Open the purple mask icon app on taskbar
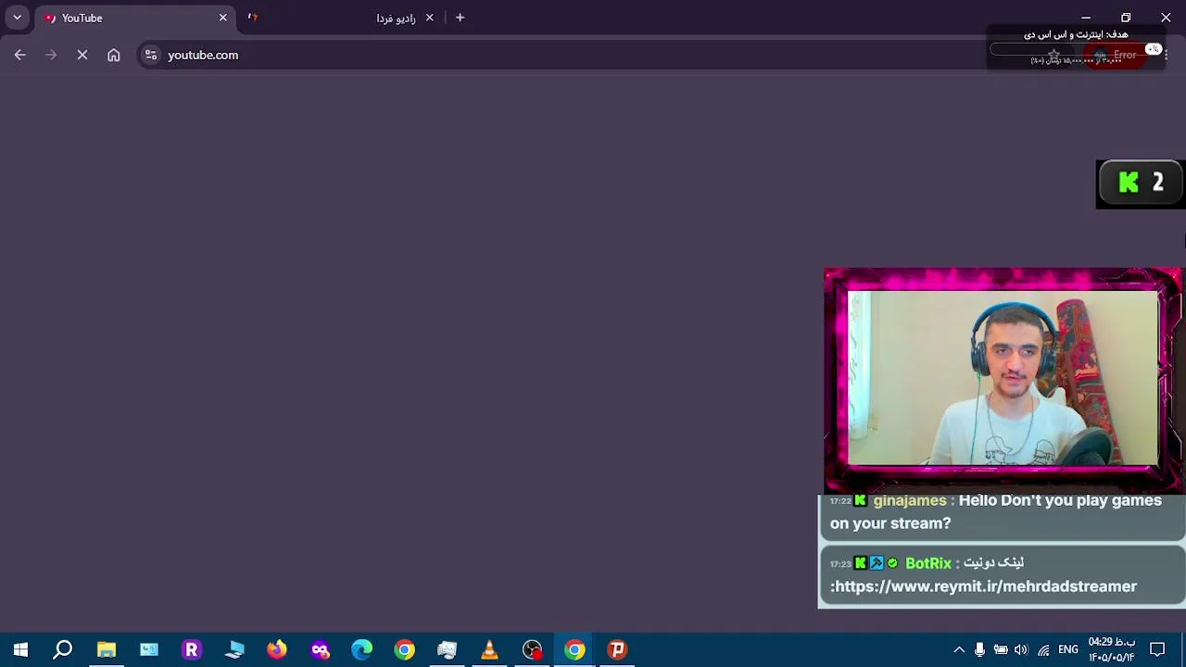This screenshot has width=1186, height=667. click(x=320, y=649)
